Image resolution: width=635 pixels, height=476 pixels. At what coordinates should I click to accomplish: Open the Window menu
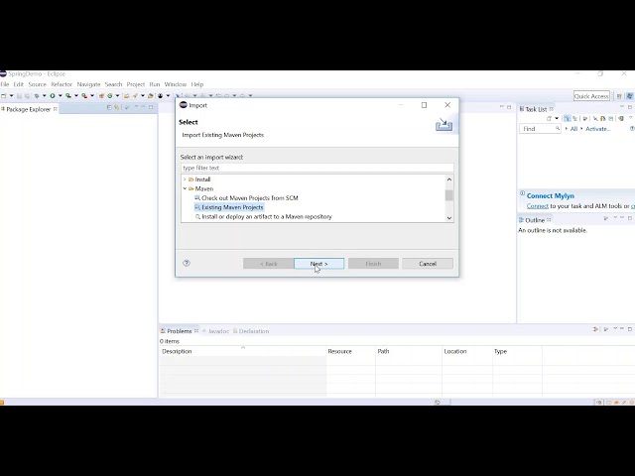[x=176, y=84]
